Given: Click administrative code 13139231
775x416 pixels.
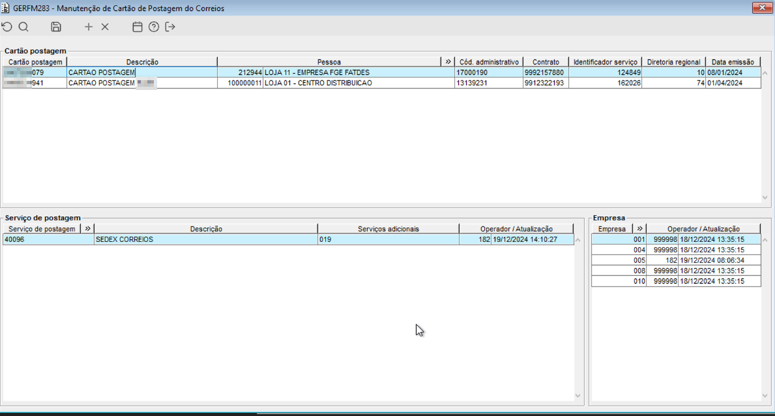Looking at the screenshot, I should point(489,83).
